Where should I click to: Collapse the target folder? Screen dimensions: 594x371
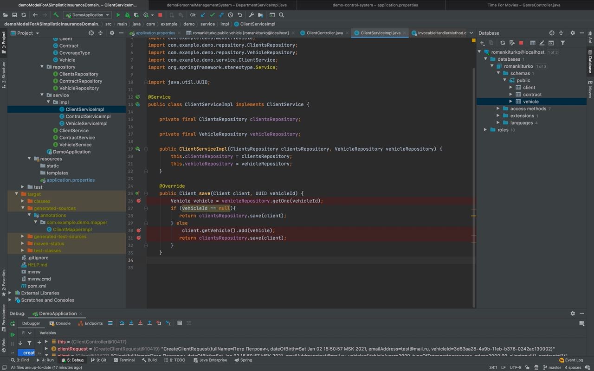coord(17,194)
